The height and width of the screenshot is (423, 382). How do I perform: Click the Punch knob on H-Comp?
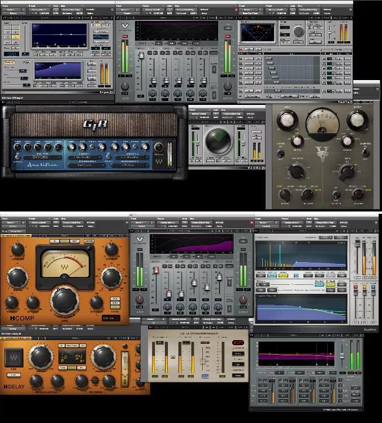(12, 303)
